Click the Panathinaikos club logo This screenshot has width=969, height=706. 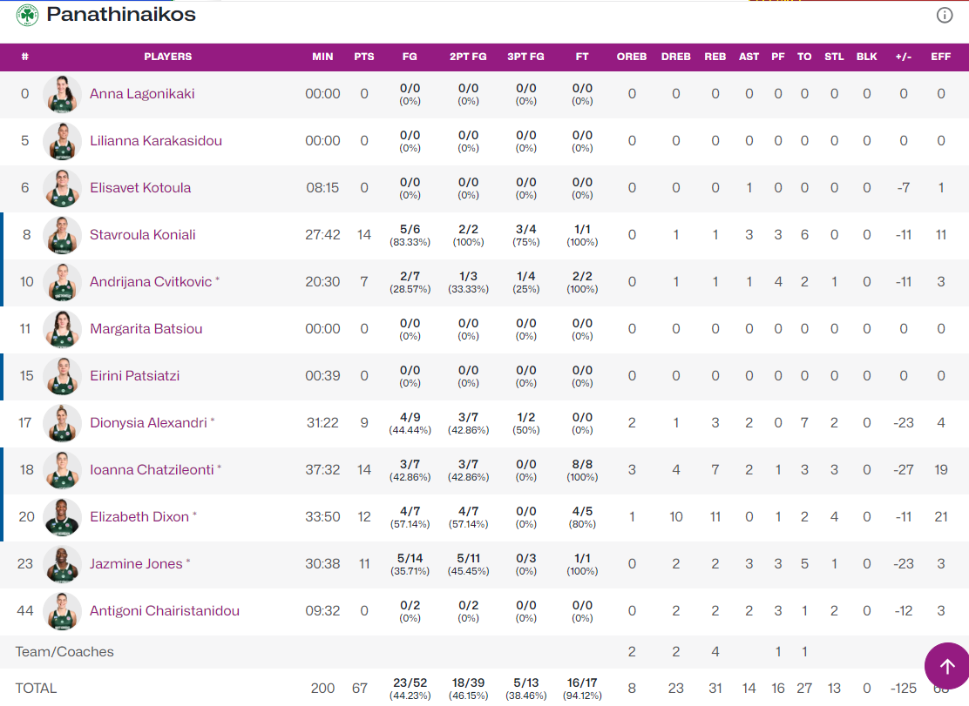pos(27,15)
